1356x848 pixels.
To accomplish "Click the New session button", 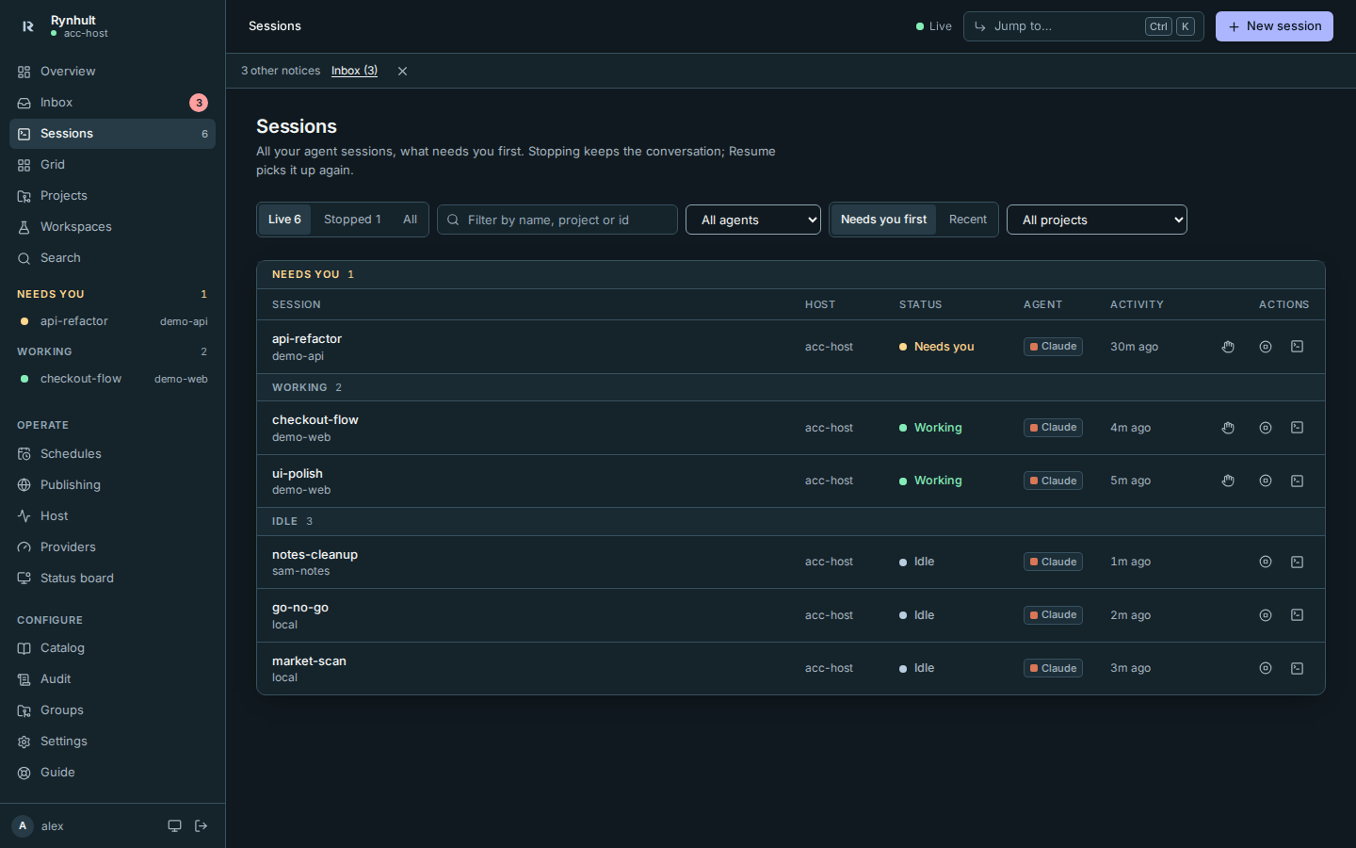I will pyautogui.click(x=1274, y=26).
